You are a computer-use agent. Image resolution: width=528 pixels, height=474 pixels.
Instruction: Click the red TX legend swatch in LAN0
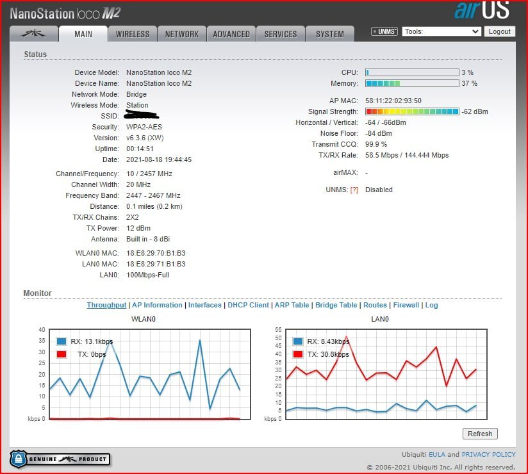pyautogui.click(x=298, y=354)
